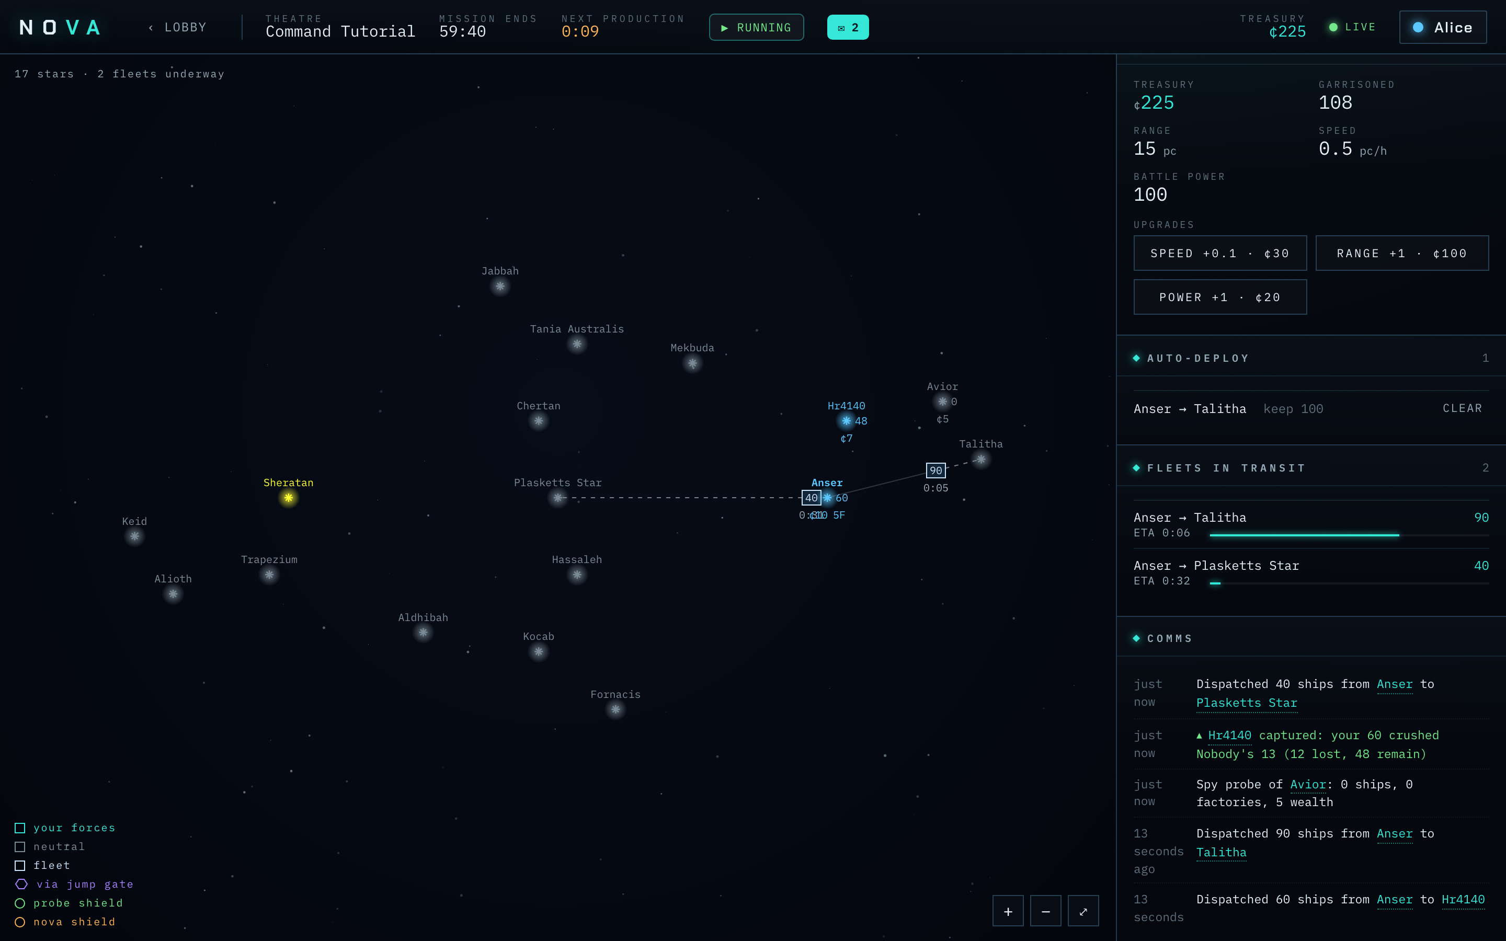This screenshot has height=941, width=1506.
Task: Open Hr4140 link in dispatched 60 ships message
Action: pos(1463,899)
